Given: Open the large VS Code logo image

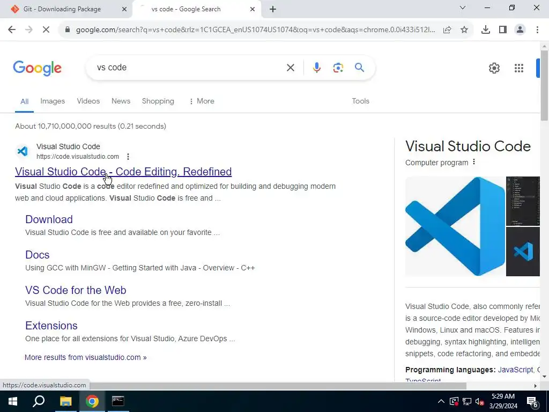Looking at the screenshot, I should [455, 226].
